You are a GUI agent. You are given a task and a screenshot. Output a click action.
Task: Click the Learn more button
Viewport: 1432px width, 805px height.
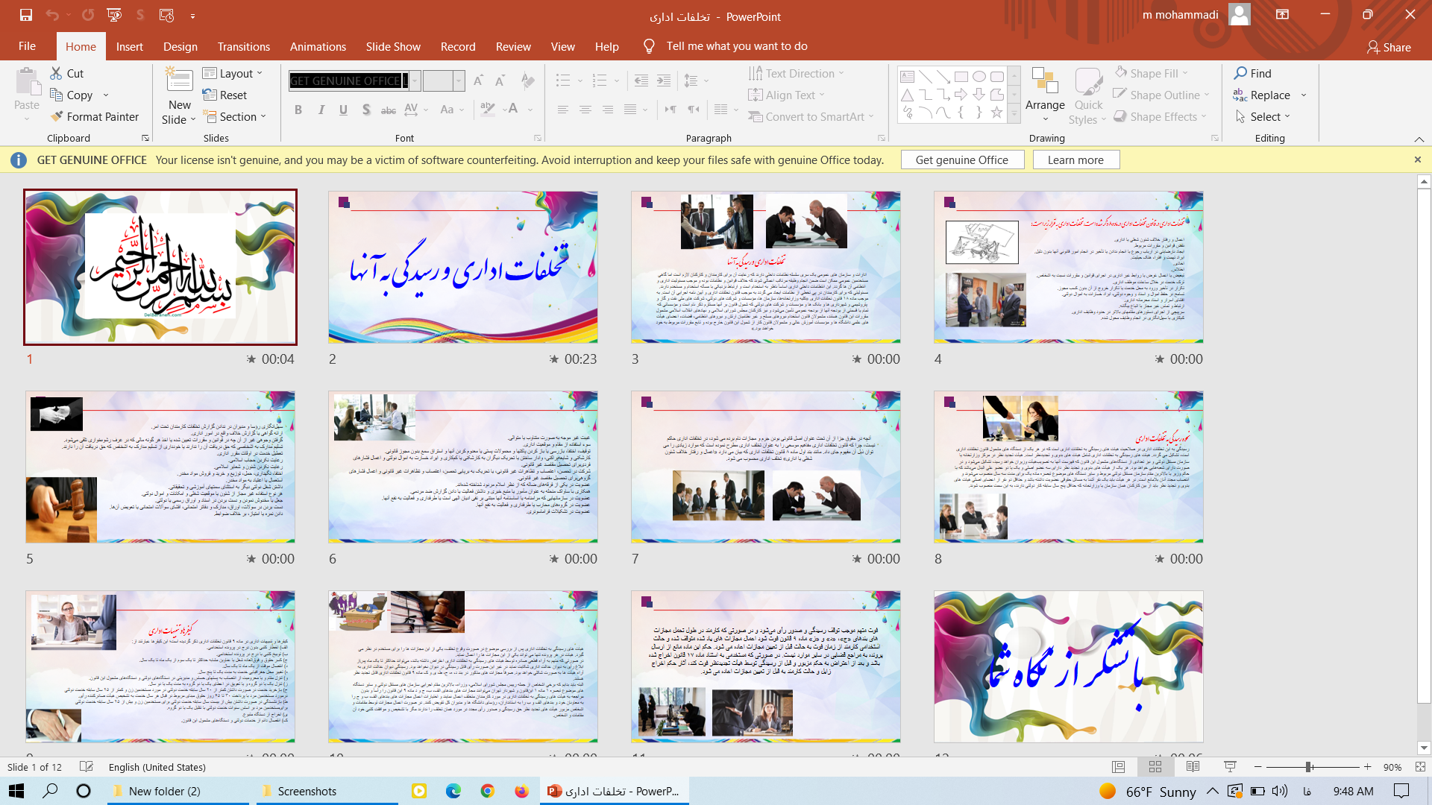pyautogui.click(x=1075, y=160)
